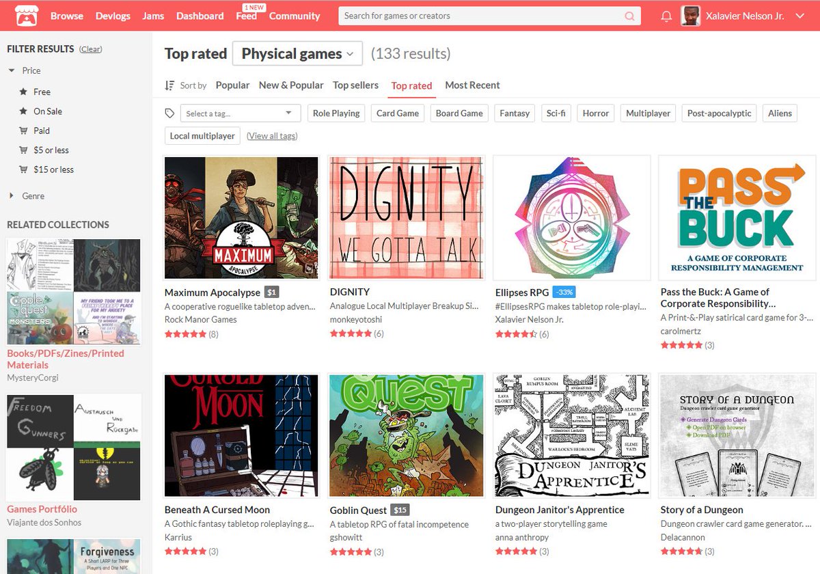Click View all tags link
This screenshot has height=574, width=820.
pos(272,136)
